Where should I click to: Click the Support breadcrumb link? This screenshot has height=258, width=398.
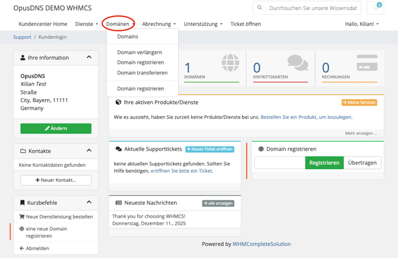23,37
